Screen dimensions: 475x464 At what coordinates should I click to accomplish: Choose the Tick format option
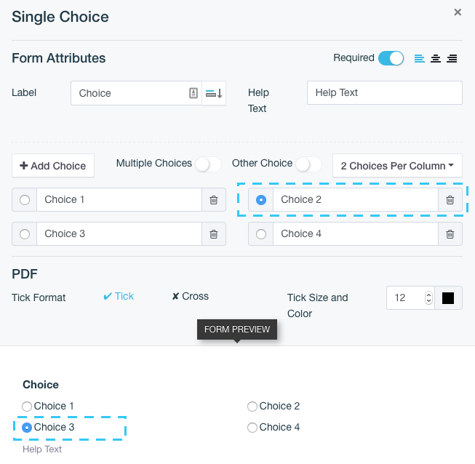119,296
